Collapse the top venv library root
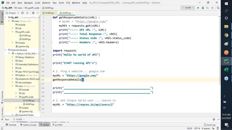This screenshot has height=130, width=232. click(x=9, y=21)
